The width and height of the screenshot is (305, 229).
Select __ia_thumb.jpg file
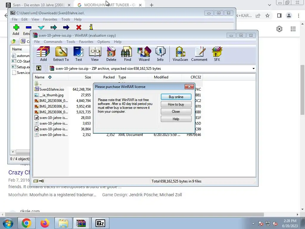pos(52,95)
